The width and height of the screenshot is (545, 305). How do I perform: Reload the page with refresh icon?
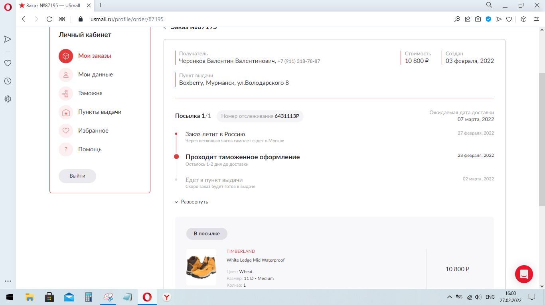click(x=49, y=19)
